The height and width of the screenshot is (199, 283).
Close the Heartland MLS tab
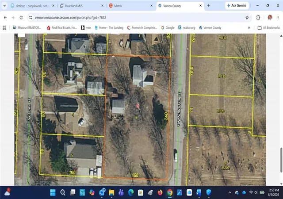point(102,6)
